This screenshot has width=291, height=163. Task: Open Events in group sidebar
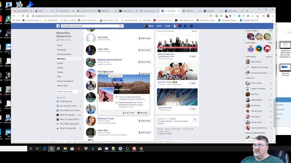[60, 63]
